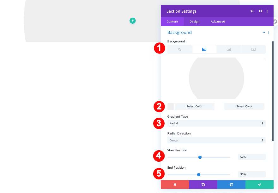Open the Gradient Type dropdown
Screen dimensions: 278x193
(x=216, y=123)
